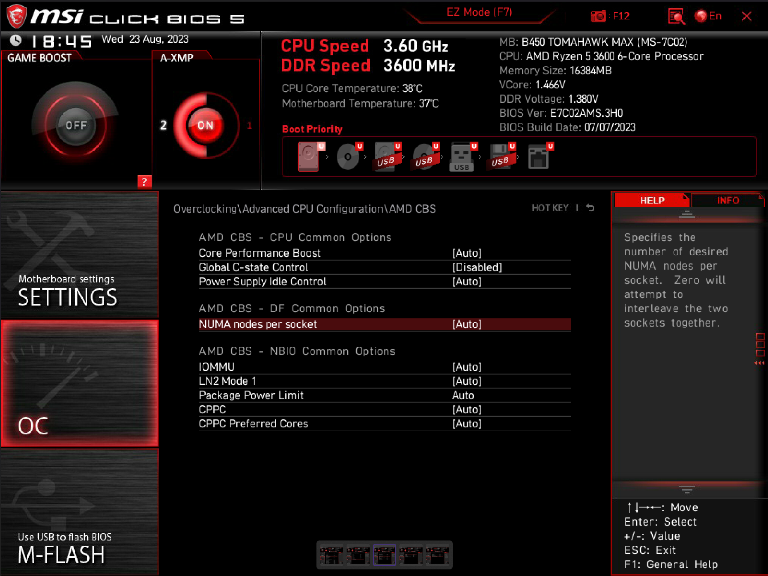Open the CPPC Auto value
Viewport: 768px width, 576px height.
[x=467, y=410]
